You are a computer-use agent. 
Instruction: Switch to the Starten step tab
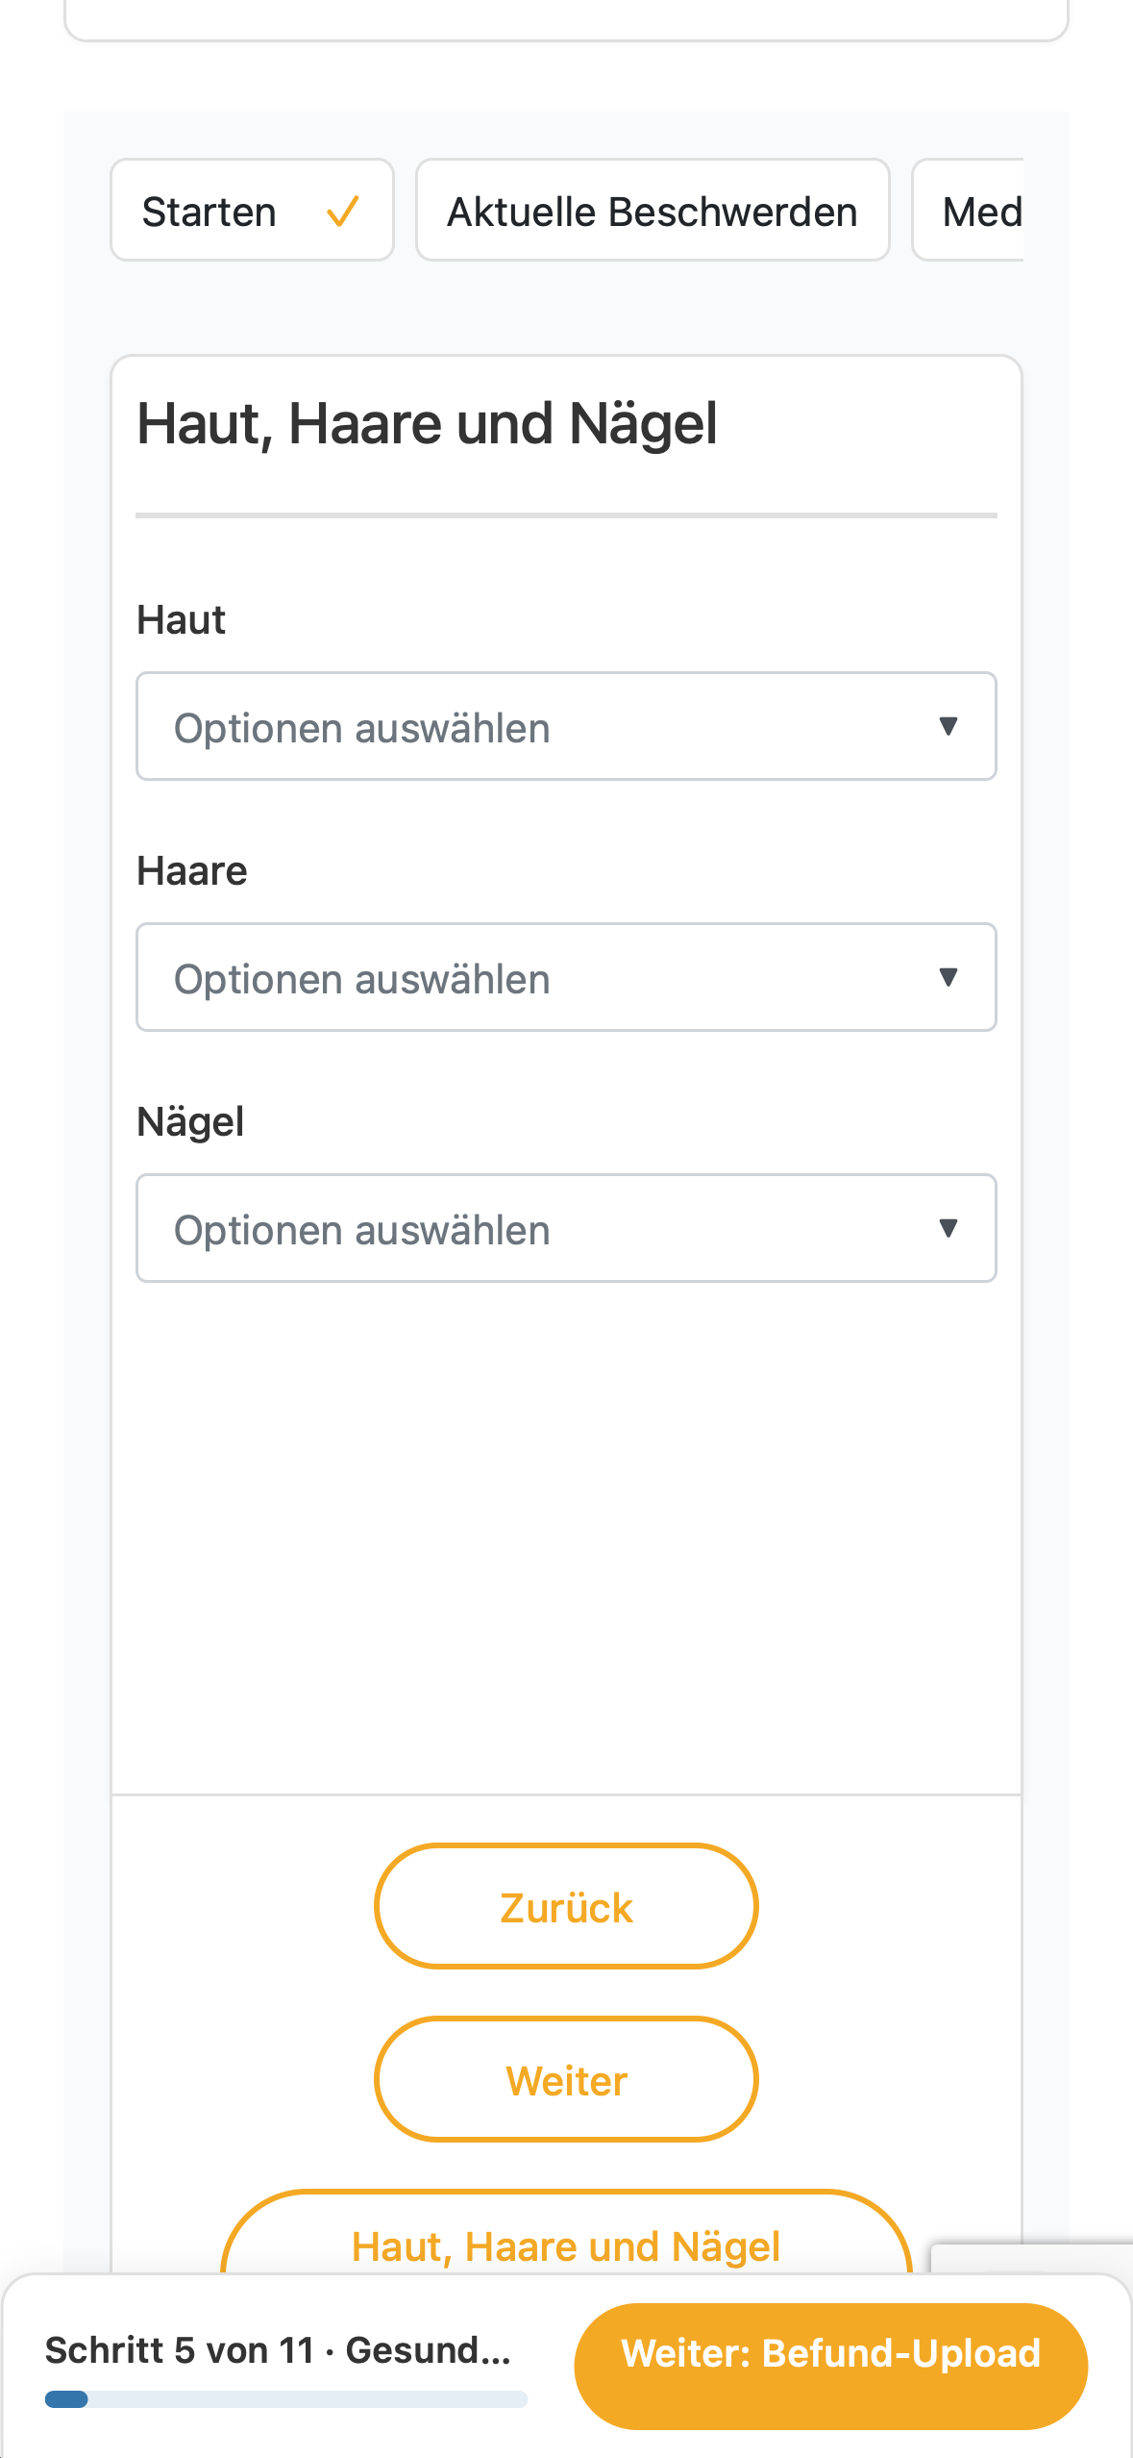(x=252, y=211)
